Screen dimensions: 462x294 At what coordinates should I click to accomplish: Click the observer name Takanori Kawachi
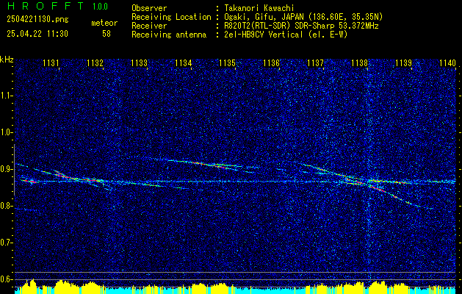[259, 8]
